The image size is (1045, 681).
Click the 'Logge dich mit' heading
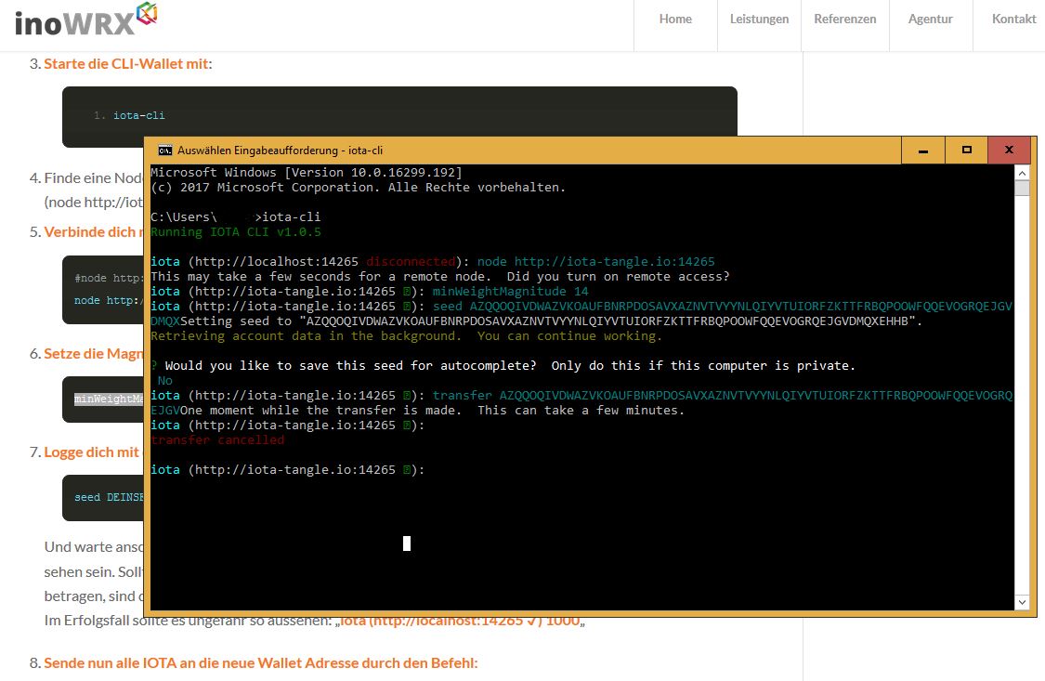point(91,452)
